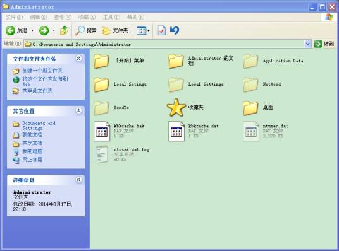Open My Computer (我的电脑) link
The height and width of the screenshot is (251, 339).
[x=32, y=151]
